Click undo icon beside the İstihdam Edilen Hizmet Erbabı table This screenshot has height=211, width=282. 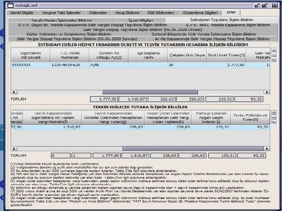[x=274, y=60]
